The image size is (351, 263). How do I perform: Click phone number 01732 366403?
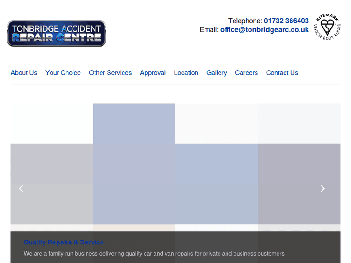click(x=286, y=21)
